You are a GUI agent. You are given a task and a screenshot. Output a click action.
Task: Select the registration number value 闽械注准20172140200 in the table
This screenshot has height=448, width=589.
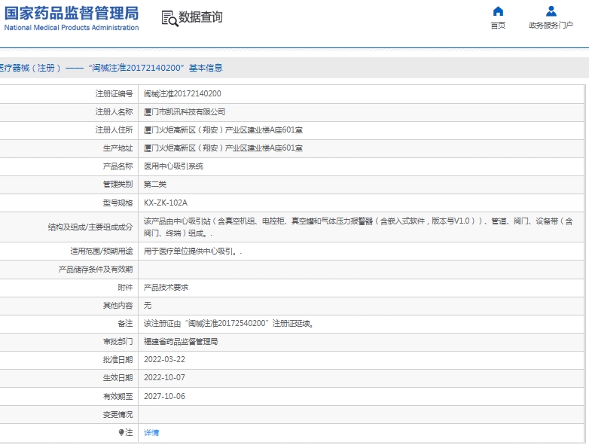(182, 93)
